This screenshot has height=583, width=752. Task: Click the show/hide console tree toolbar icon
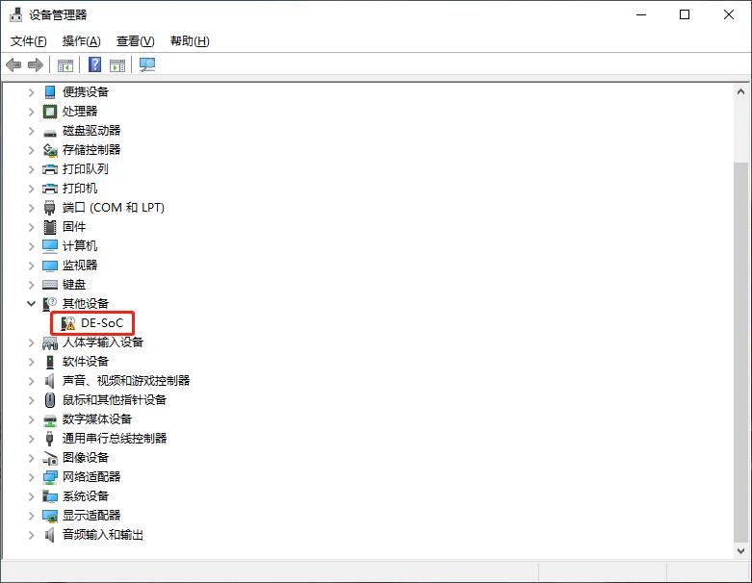65,65
